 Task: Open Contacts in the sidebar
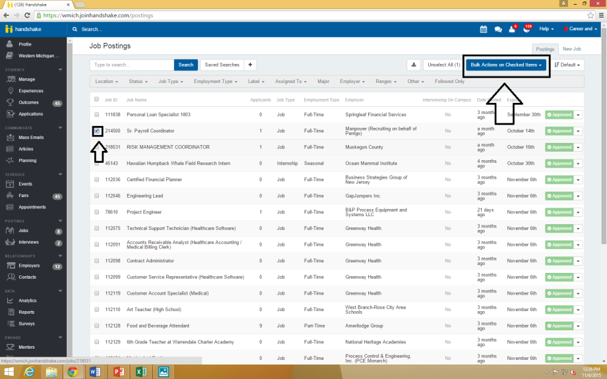pyautogui.click(x=27, y=277)
